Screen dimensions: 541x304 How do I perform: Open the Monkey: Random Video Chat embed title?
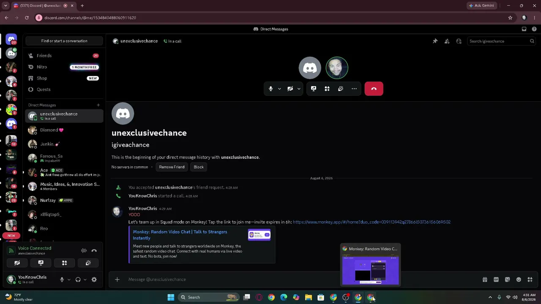click(x=180, y=235)
